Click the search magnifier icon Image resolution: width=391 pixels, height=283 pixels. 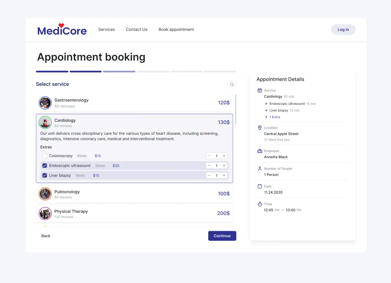(232, 85)
